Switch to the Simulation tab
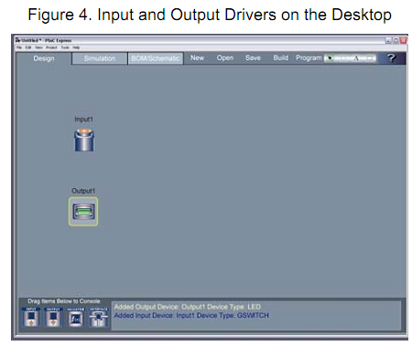The width and height of the screenshot is (412, 346). tap(100, 58)
